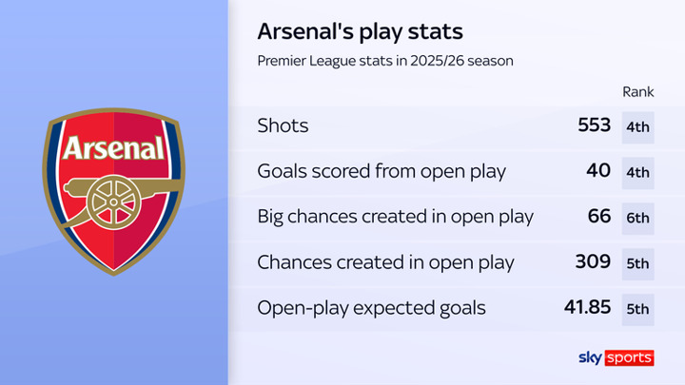Click the 309 chances created value
The height and width of the screenshot is (385, 685).
point(593,262)
